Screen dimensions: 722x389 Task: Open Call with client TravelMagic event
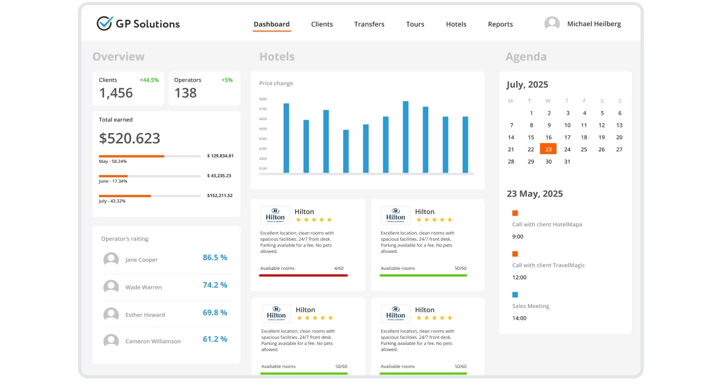(x=548, y=265)
